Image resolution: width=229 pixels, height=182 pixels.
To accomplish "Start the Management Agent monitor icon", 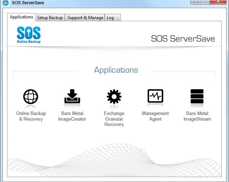I will tap(155, 96).
